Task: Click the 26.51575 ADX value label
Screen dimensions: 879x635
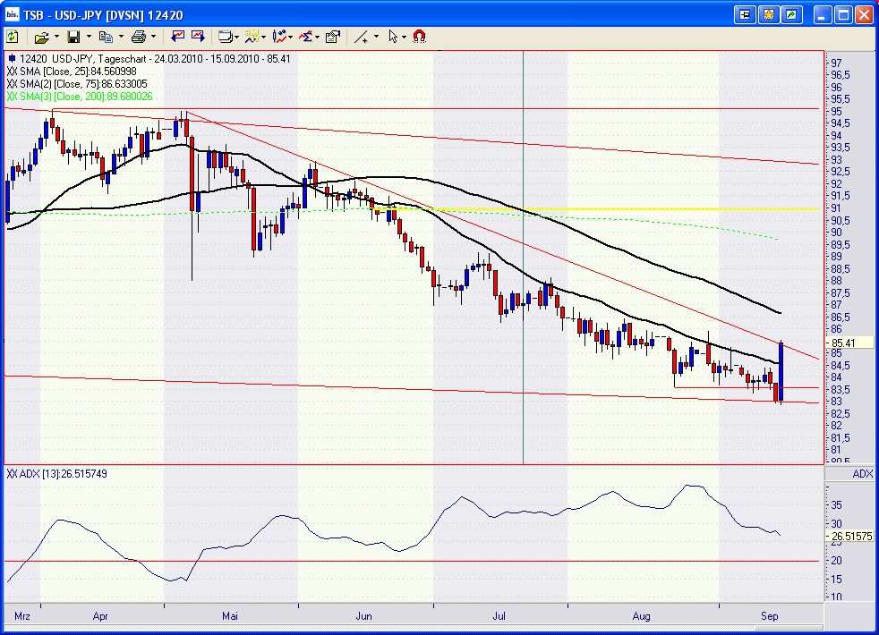Action: [x=849, y=537]
